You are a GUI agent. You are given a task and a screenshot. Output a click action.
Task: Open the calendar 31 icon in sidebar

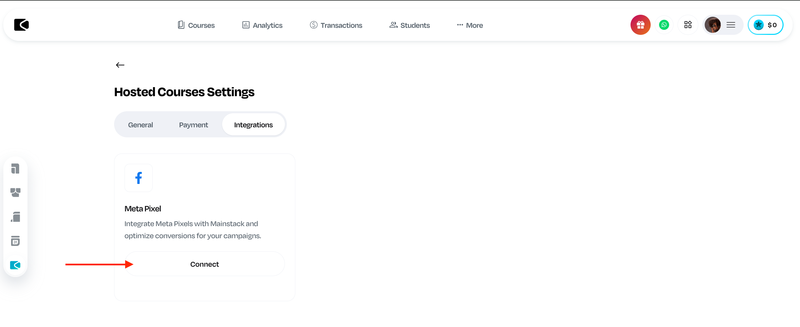tap(15, 241)
